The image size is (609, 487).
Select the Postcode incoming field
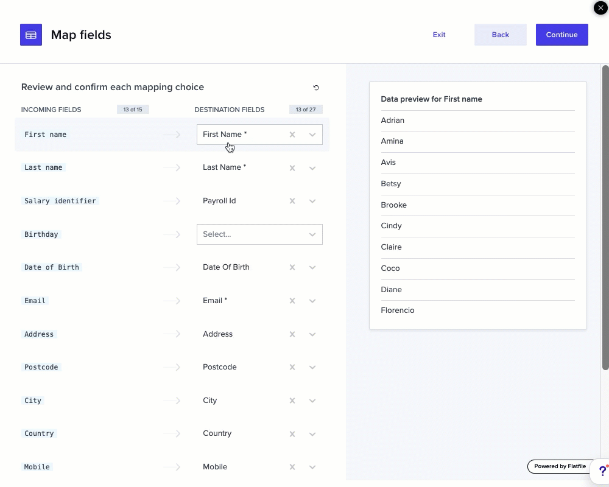pyautogui.click(x=41, y=367)
